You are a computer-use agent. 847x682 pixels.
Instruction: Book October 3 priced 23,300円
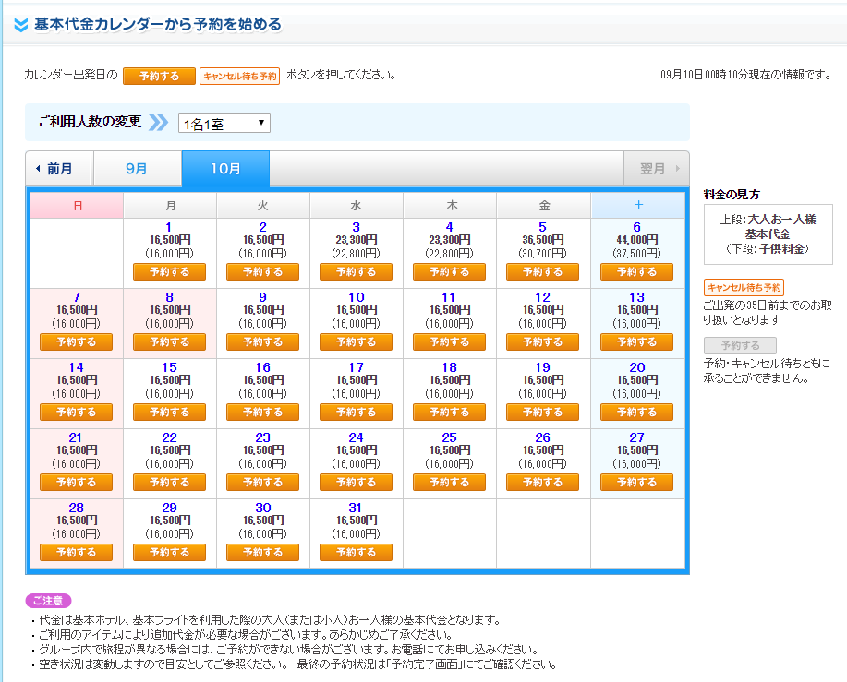tap(356, 272)
